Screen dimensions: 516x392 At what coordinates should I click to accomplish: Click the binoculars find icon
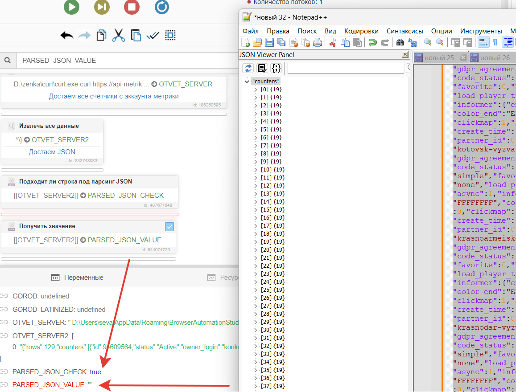(400, 43)
